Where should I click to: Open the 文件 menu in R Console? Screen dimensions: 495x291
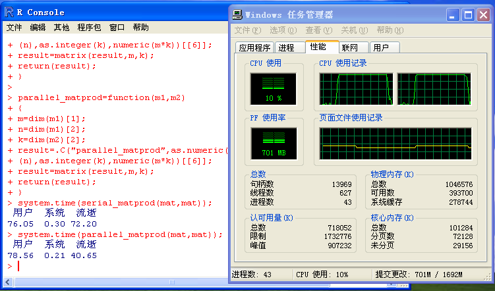coord(15,28)
